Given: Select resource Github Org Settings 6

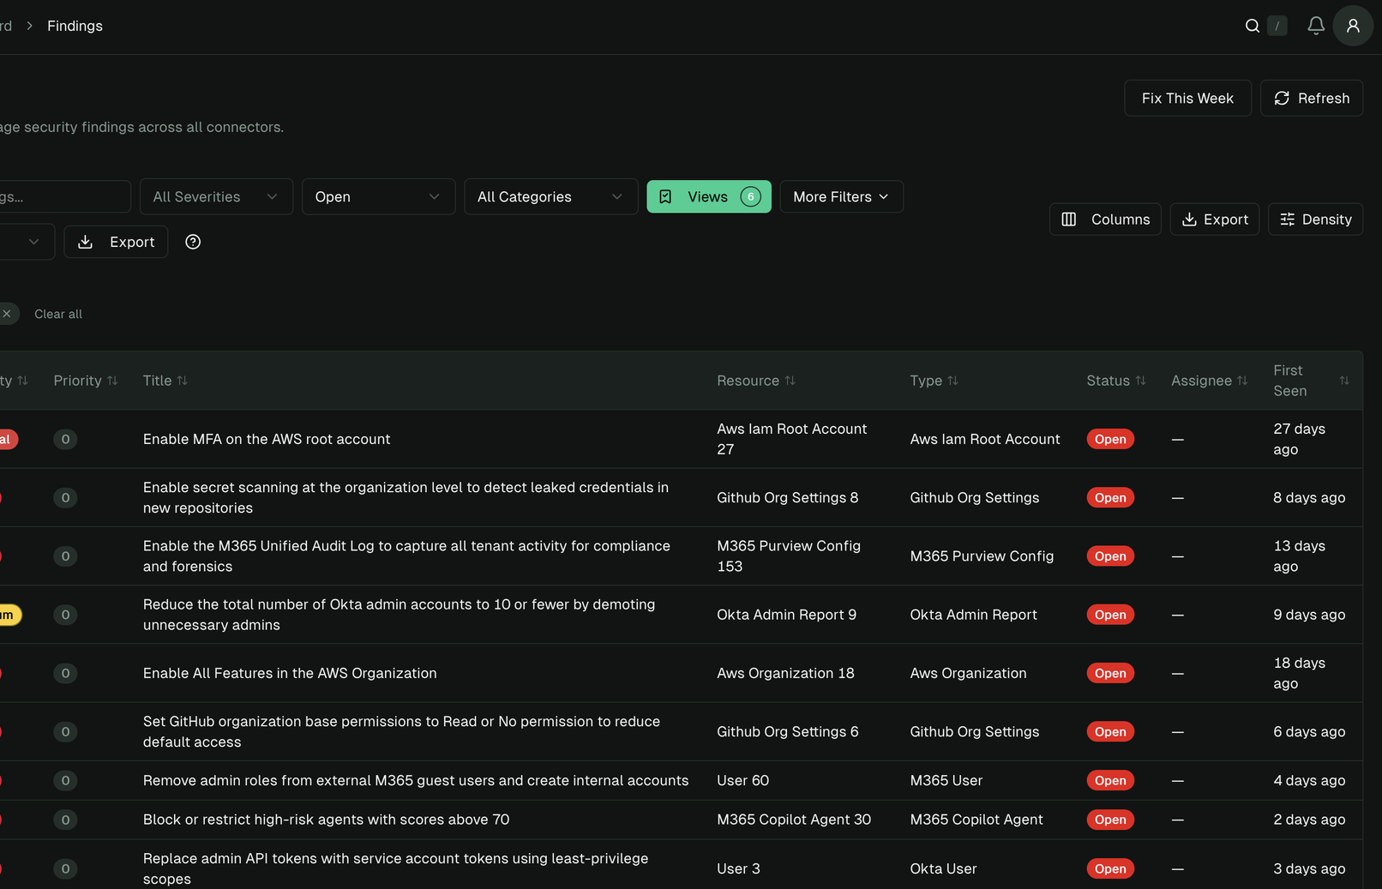Looking at the screenshot, I should pyautogui.click(x=787, y=731).
